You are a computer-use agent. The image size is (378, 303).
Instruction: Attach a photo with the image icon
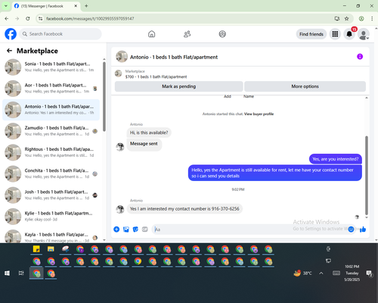coord(126,230)
